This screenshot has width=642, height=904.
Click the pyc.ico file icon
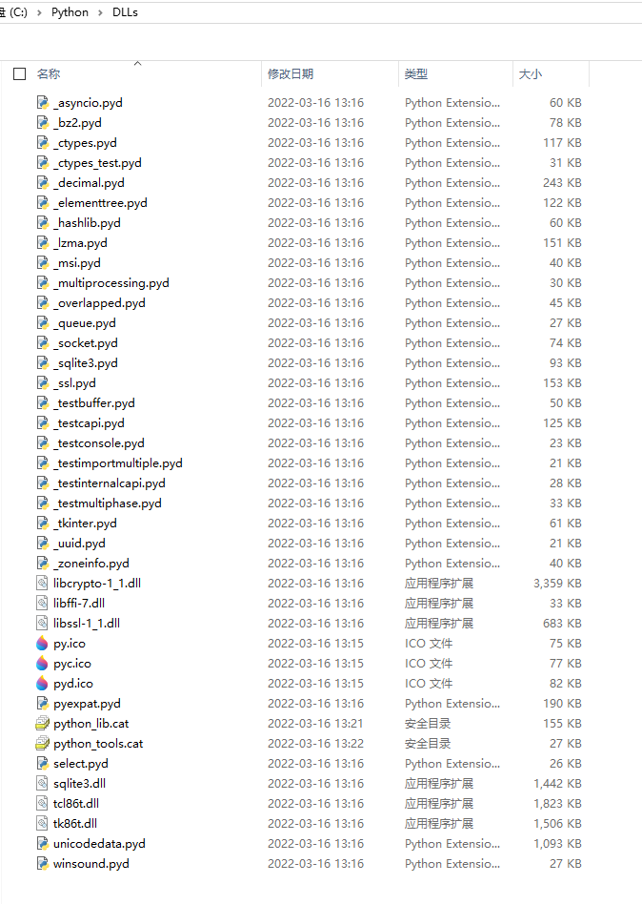42,664
